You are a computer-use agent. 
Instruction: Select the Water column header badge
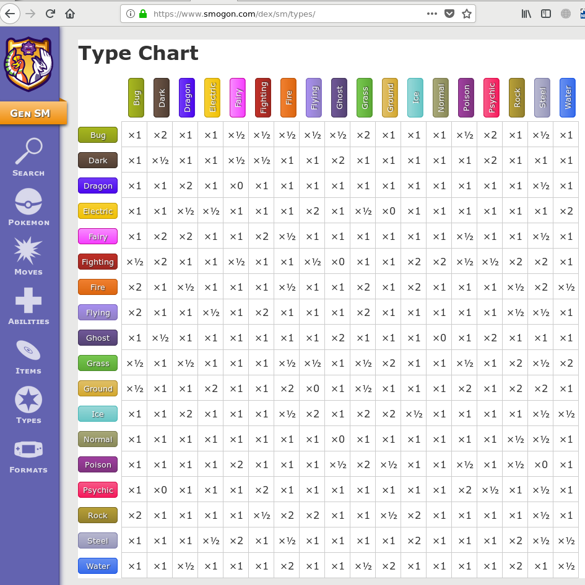click(568, 98)
